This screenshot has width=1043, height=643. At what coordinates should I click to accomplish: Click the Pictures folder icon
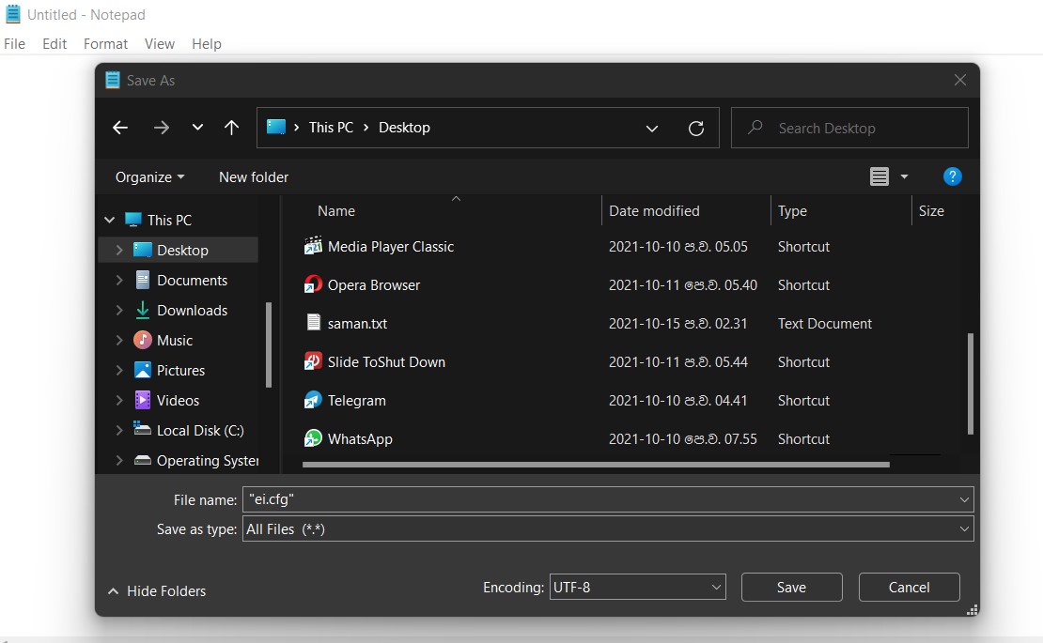(x=142, y=370)
